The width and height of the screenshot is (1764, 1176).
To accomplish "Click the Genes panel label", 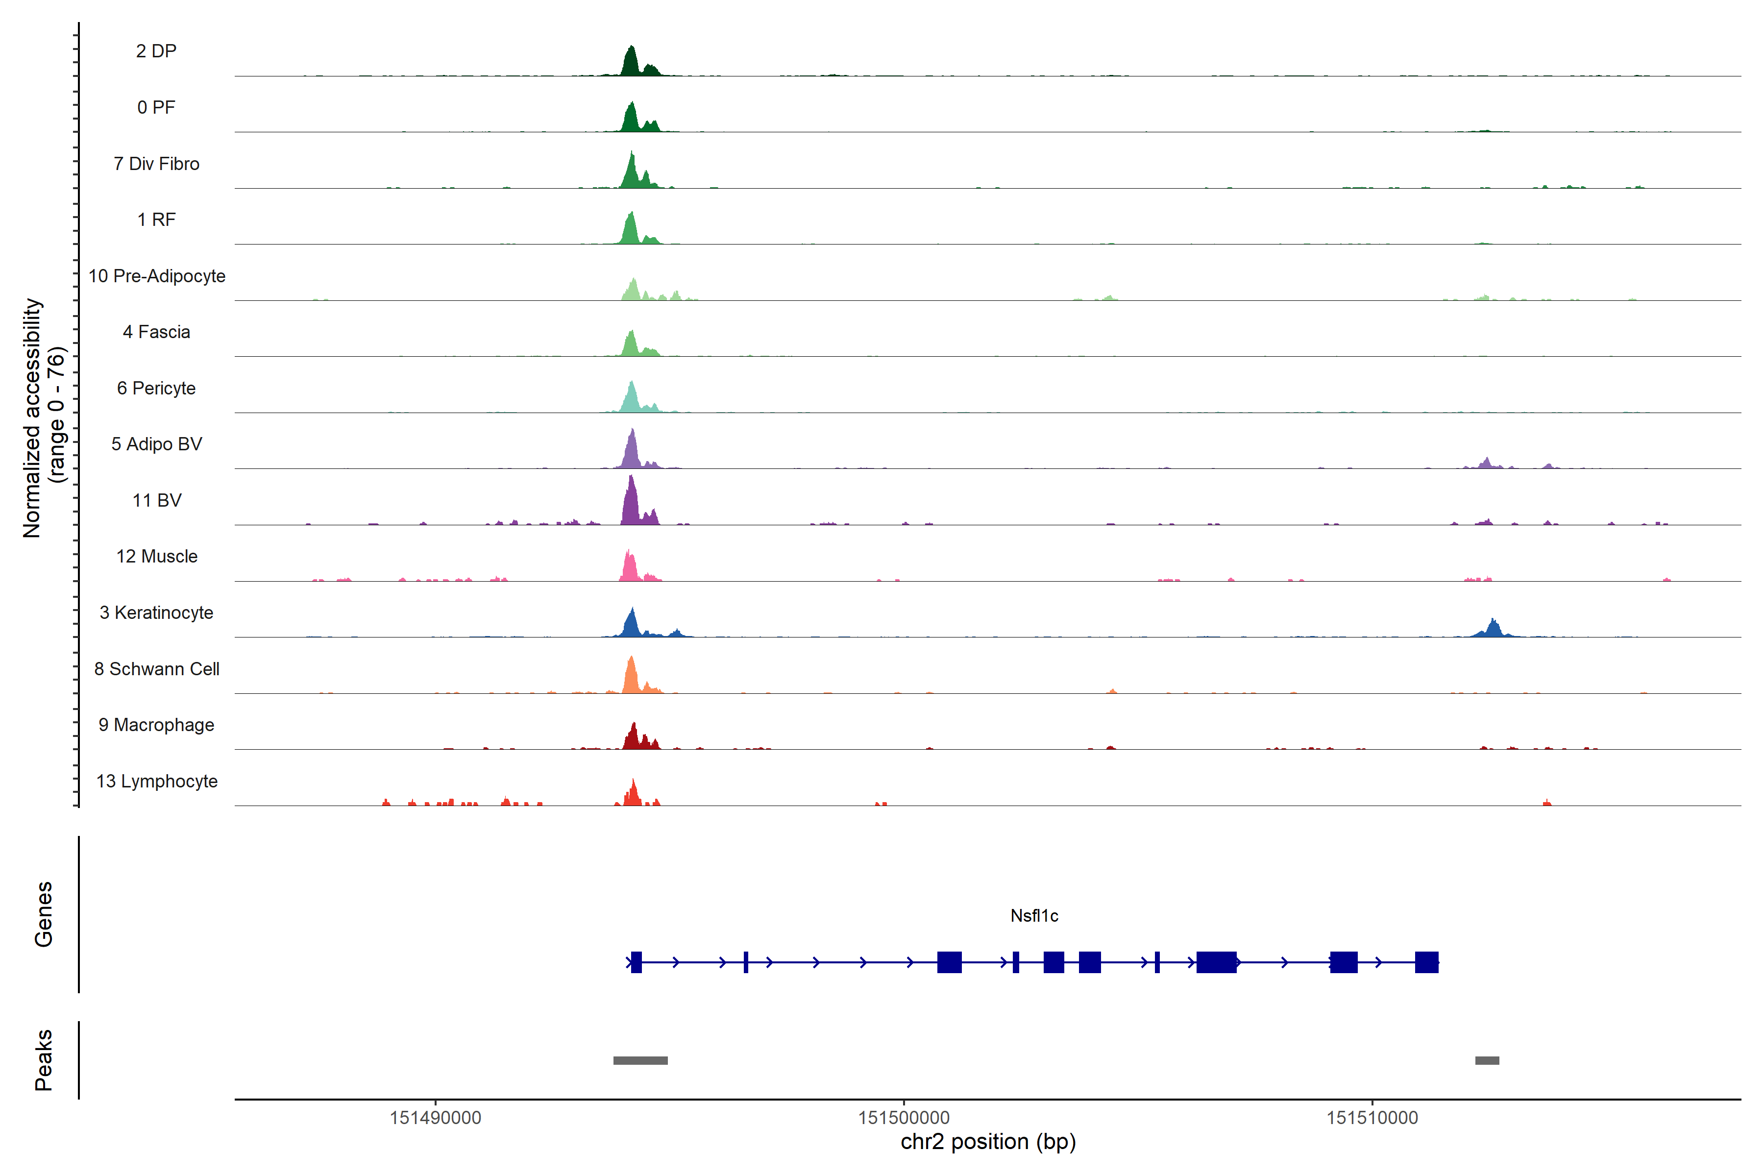I will [44, 914].
